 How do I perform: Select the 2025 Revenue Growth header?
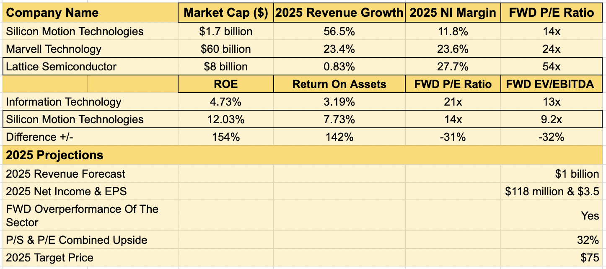[x=339, y=13]
